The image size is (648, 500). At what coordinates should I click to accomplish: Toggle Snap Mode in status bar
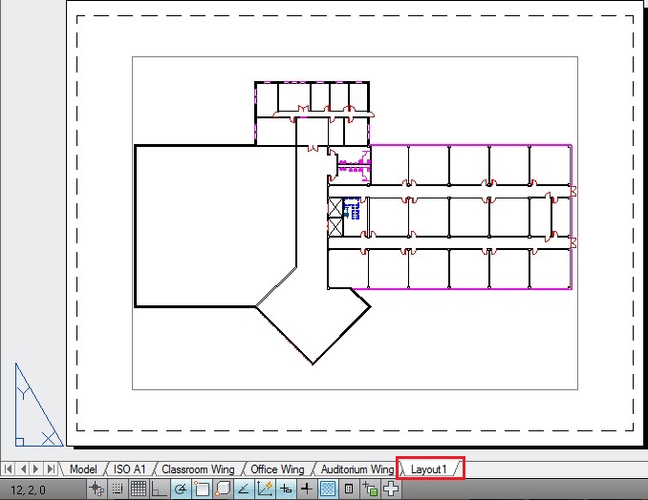pyautogui.click(x=118, y=490)
